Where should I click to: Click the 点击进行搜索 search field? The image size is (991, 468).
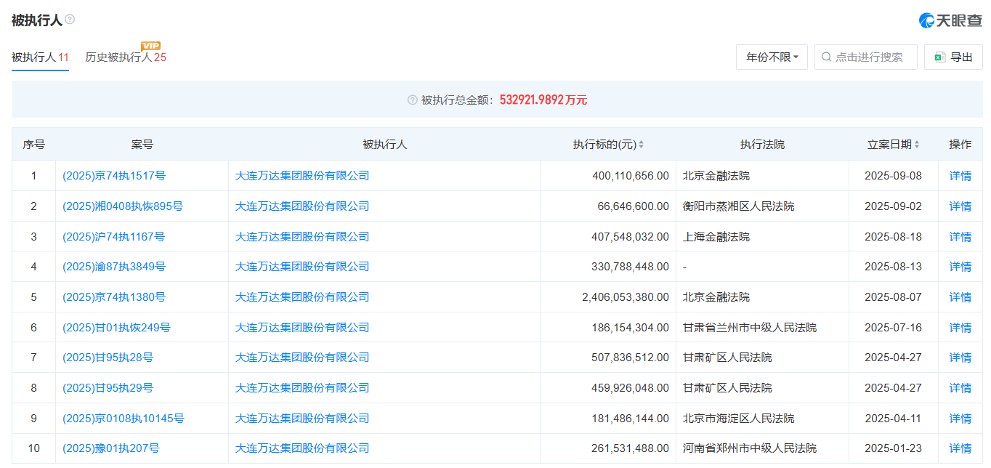872,57
